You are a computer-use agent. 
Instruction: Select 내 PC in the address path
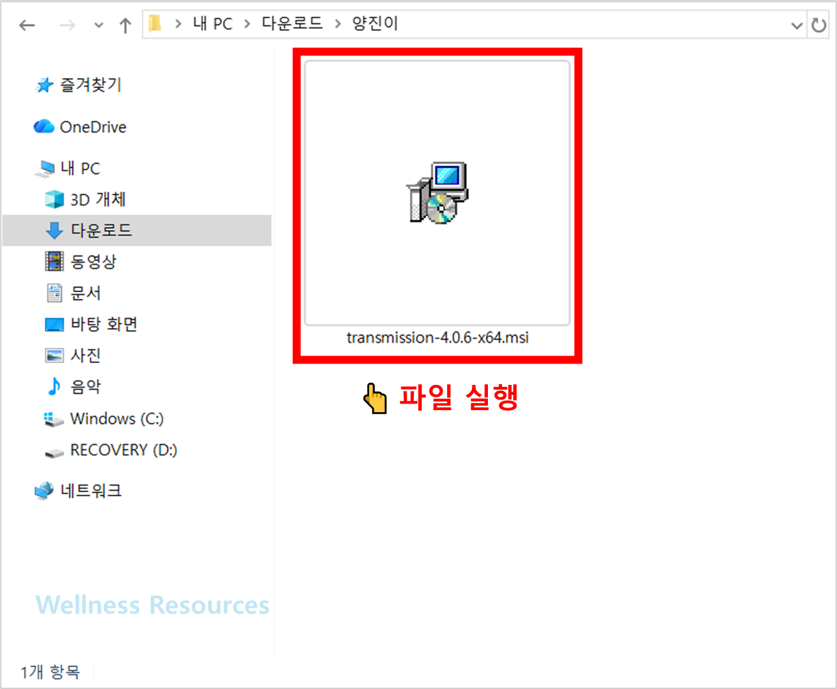tap(213, 24)
